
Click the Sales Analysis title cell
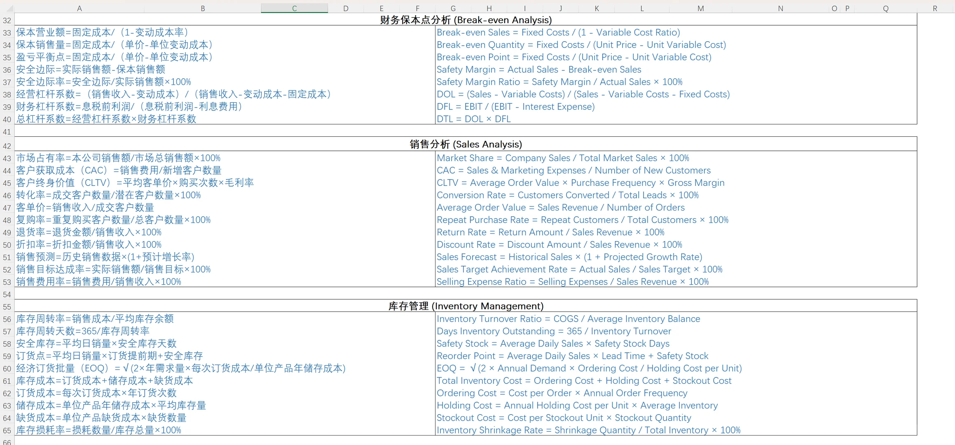[466, 144]
